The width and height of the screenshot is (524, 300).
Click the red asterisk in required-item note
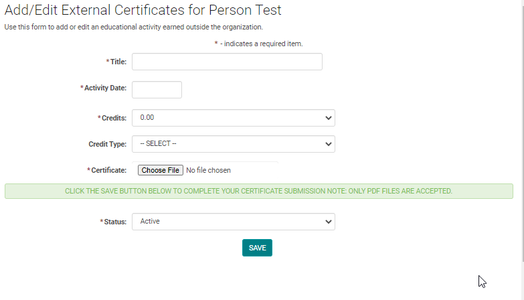[216, 44]
